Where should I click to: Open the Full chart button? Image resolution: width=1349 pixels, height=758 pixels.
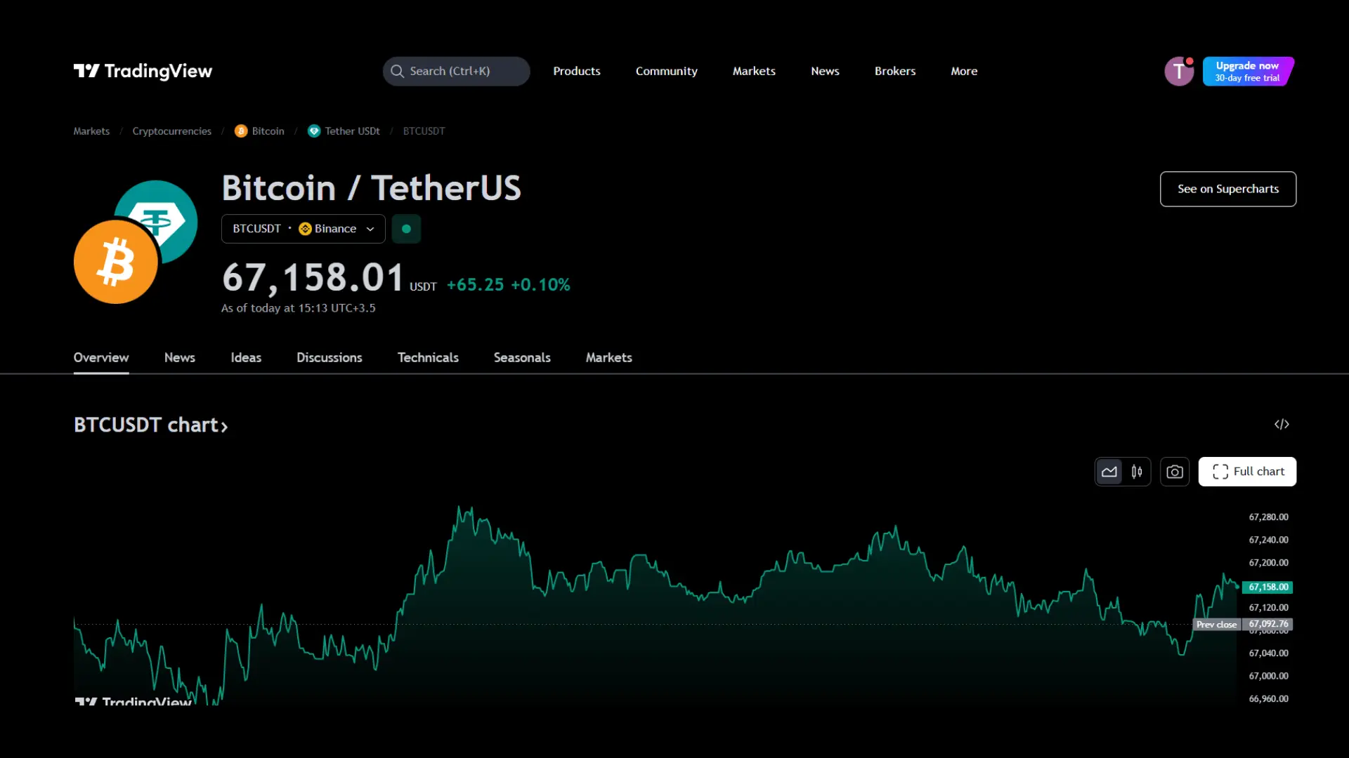click(1248, 472)
